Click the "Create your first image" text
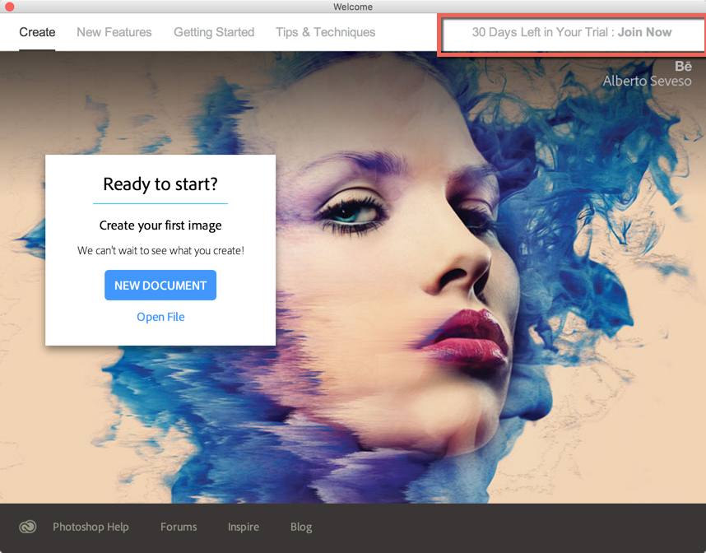This screenshot has width=706, height=553. click(x=160, y=225)
